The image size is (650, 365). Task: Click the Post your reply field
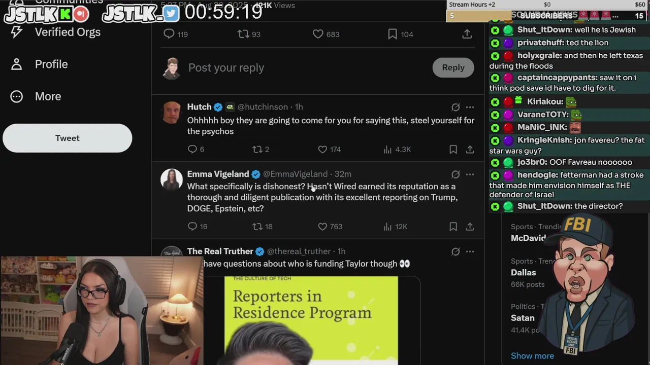tap(226, 67)
